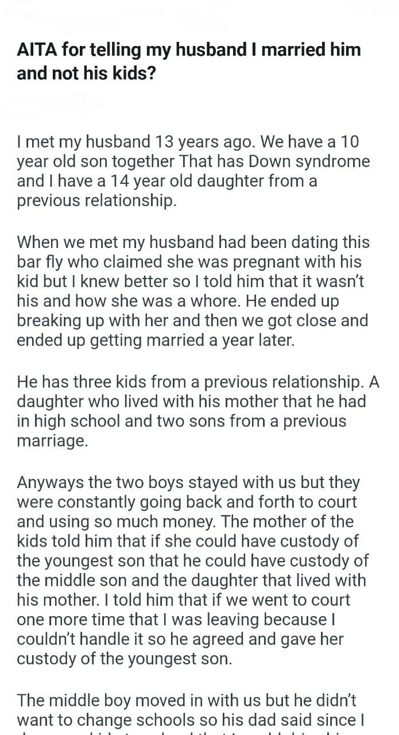Click the words "bar fly" in the text

point(39,262)
